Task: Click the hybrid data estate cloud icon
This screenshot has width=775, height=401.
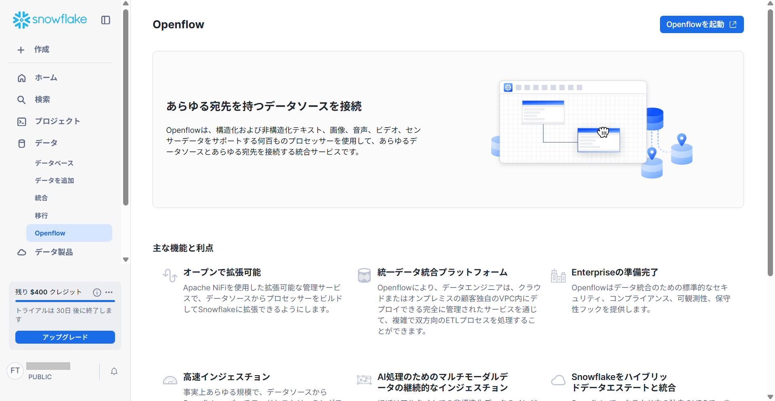Action: [558, 380]
